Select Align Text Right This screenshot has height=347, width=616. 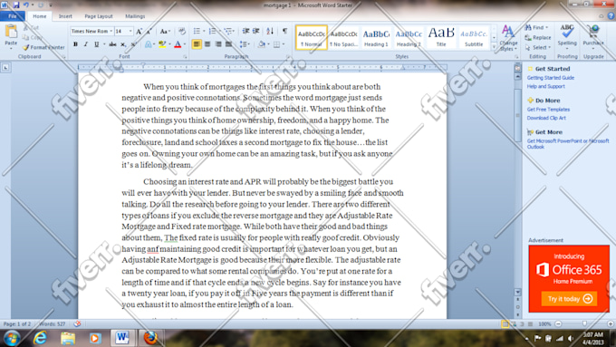[x=218, y=44]
